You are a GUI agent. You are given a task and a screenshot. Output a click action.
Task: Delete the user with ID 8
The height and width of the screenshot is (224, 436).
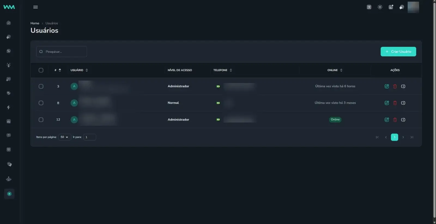tap(395, 103)
